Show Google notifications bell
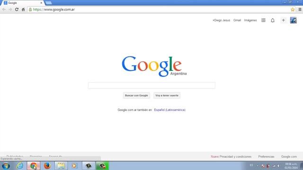 [273, 20]
